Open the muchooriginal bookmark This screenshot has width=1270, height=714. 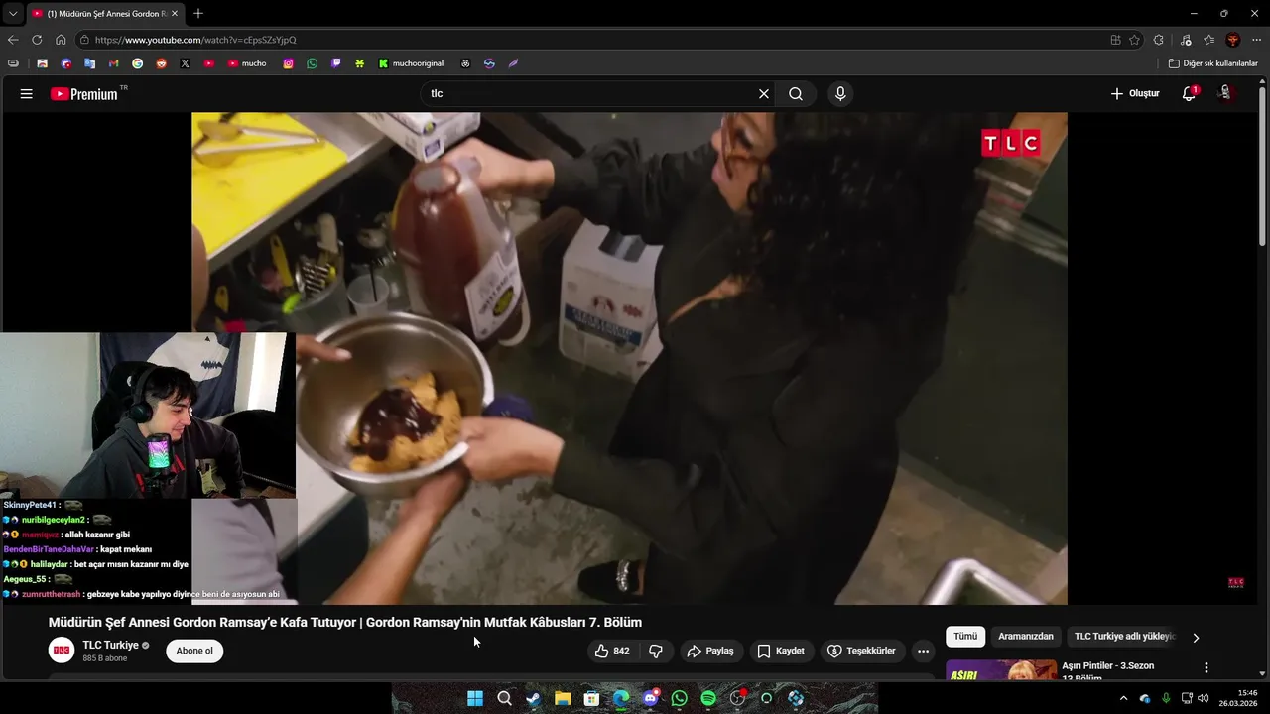411,63
